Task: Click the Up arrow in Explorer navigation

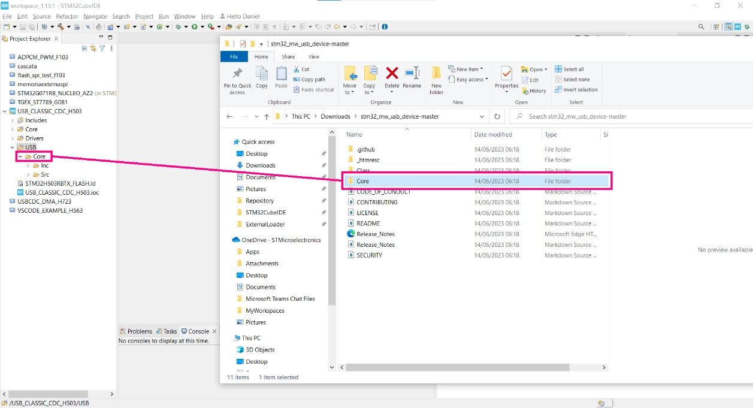Action: pos(267,116)
